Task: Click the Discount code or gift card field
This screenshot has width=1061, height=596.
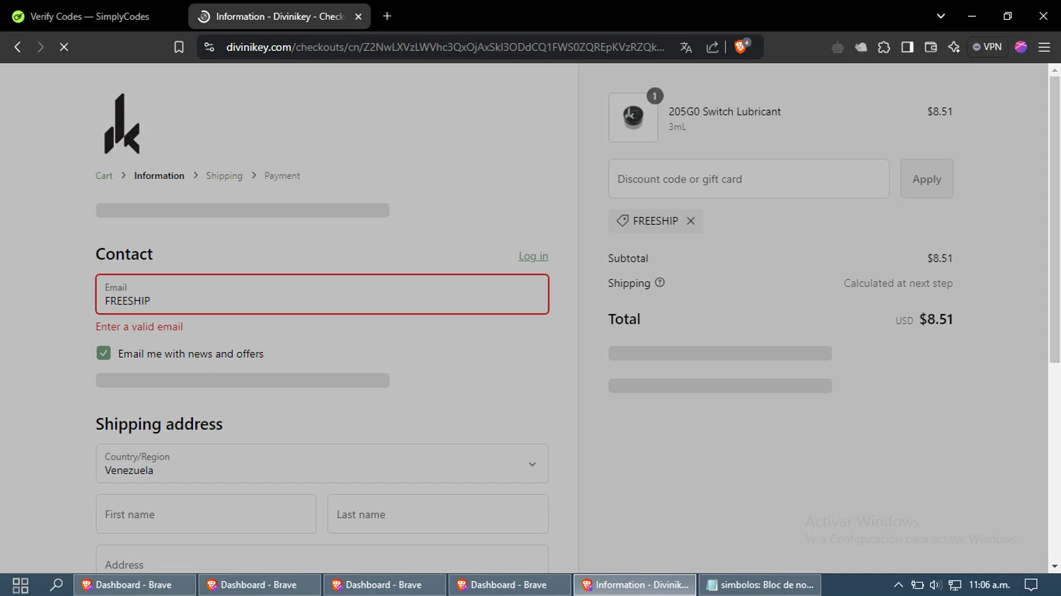Action: tap(748, 179)
